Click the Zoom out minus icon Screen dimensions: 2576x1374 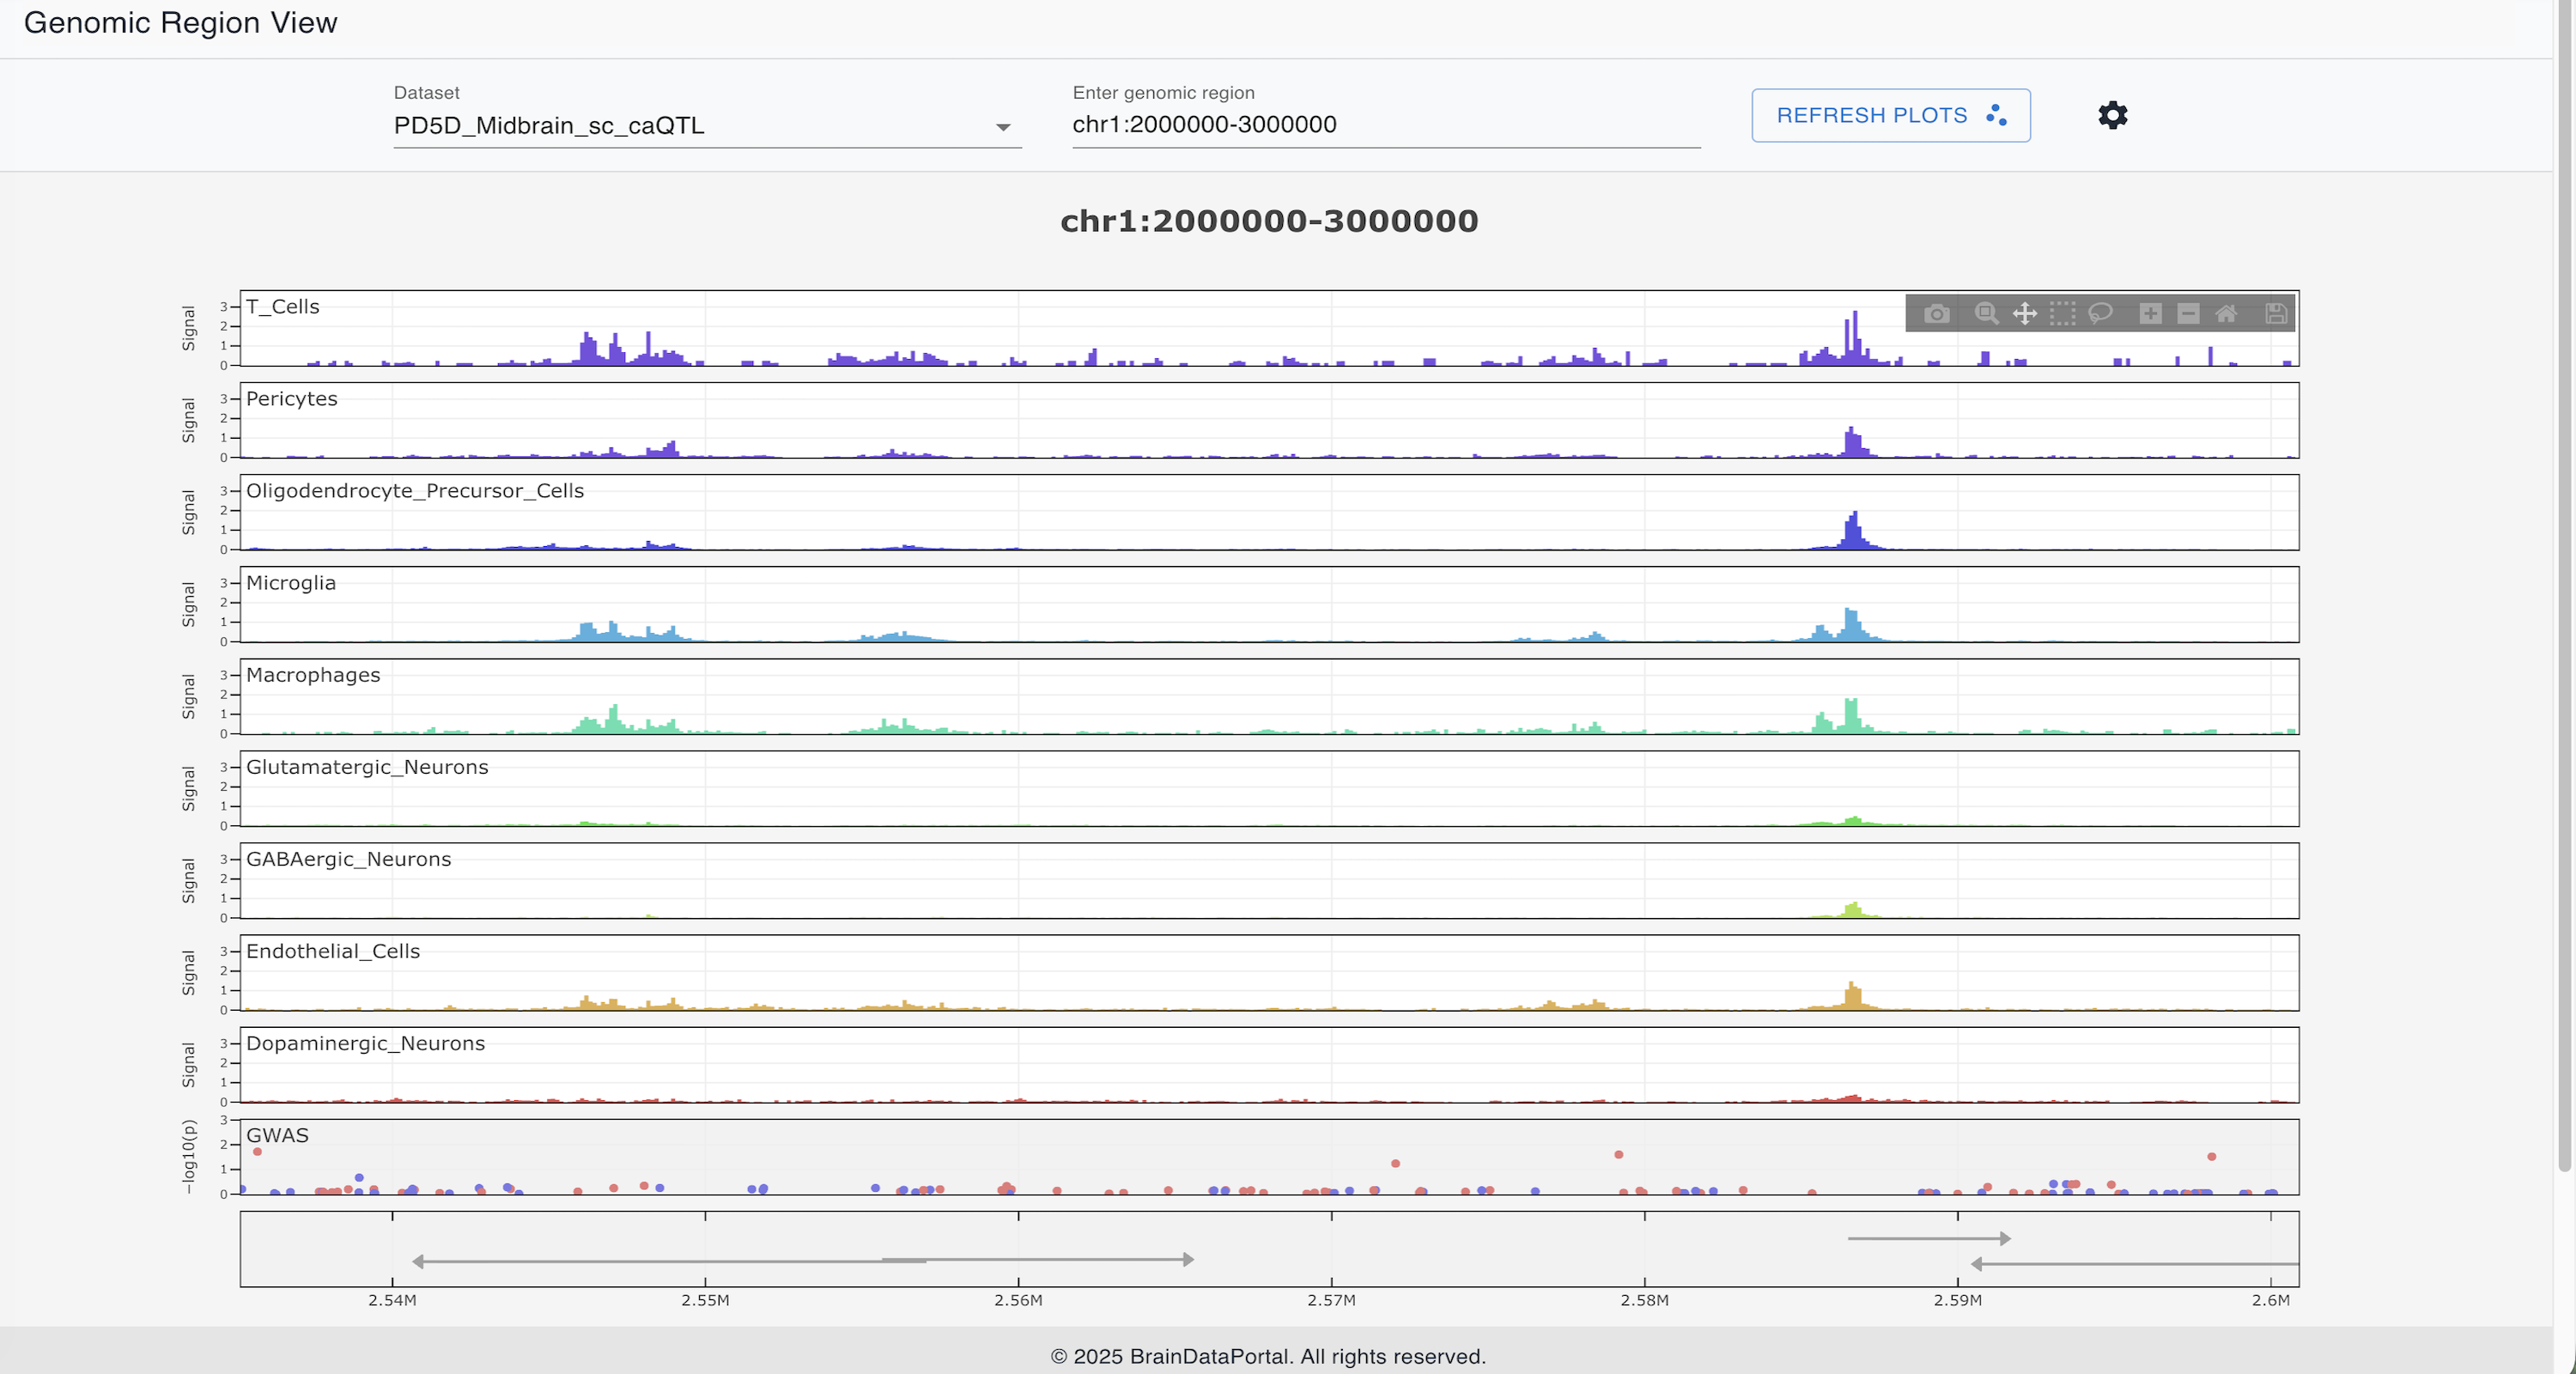pyautogui.click(x=2188, y=314)
